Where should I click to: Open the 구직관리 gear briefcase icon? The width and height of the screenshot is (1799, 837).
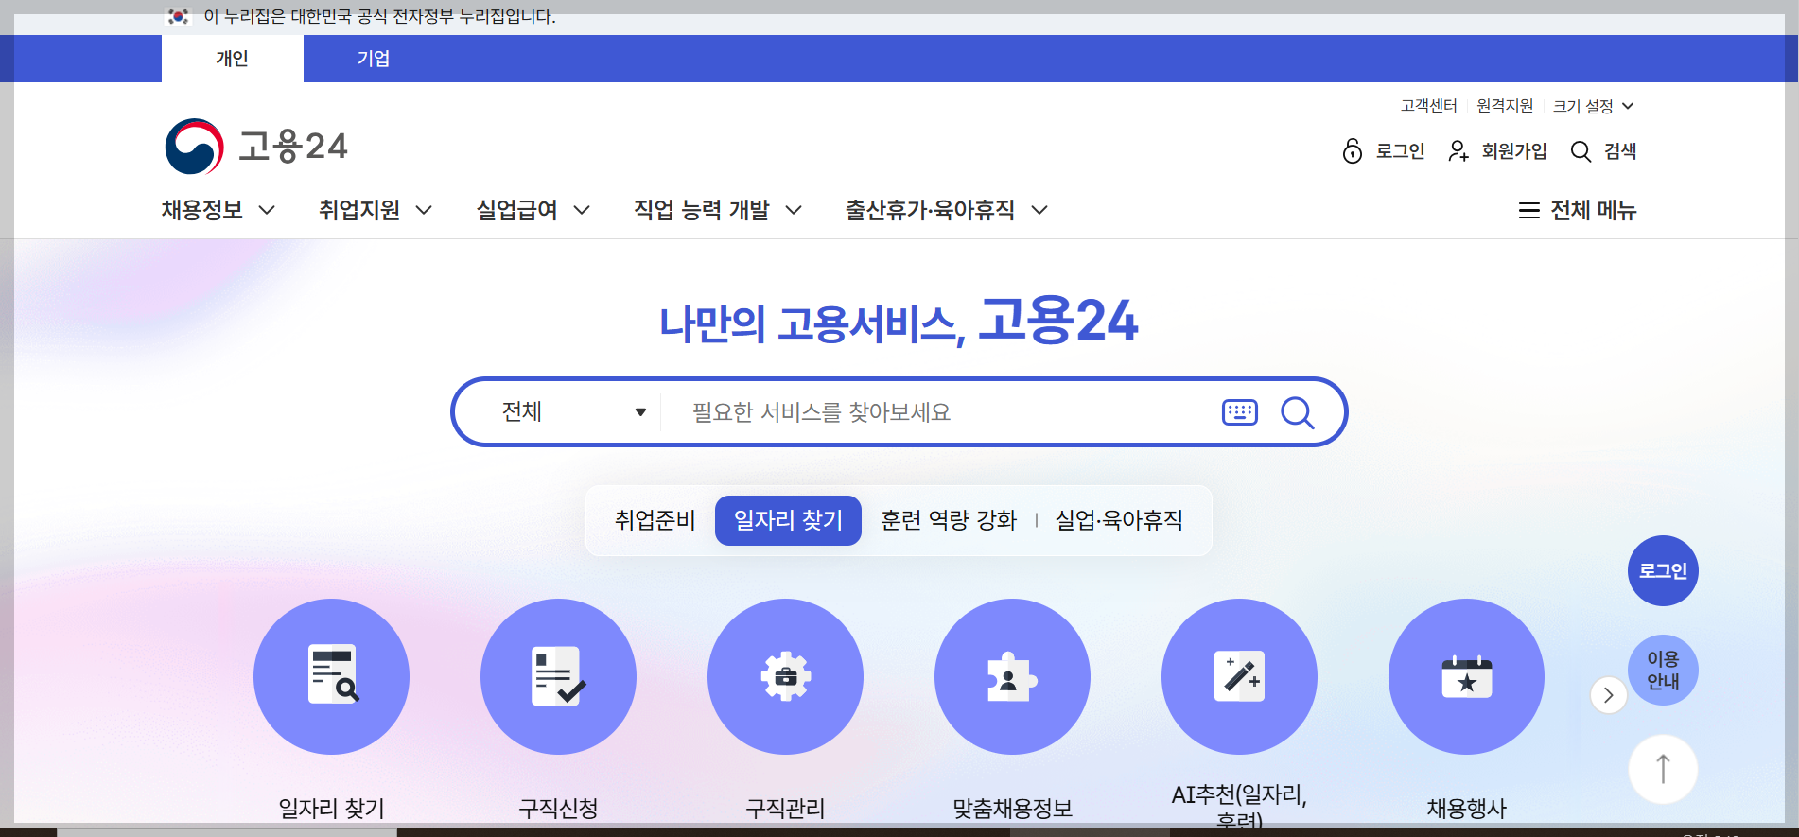[x=785, y=676]
